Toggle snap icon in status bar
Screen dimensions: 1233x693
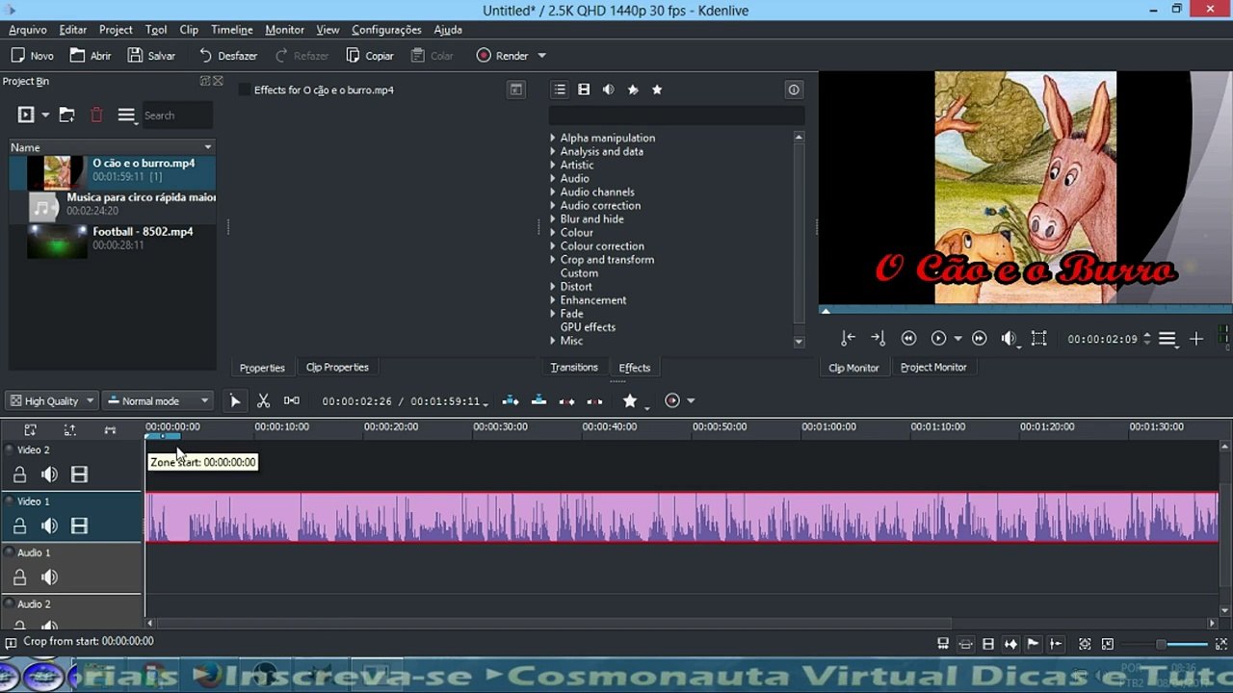tap(1056, 644)
